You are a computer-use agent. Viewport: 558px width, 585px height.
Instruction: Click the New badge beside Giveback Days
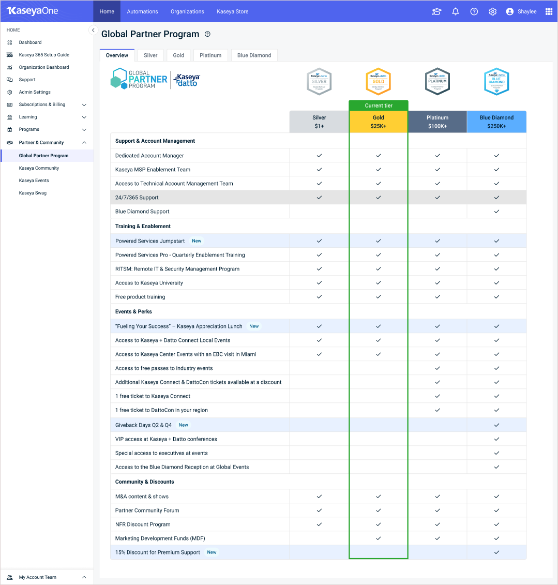(184, 425)
